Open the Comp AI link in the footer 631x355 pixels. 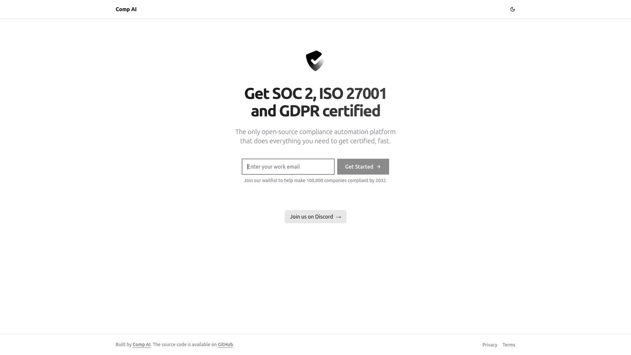(142, 344)
